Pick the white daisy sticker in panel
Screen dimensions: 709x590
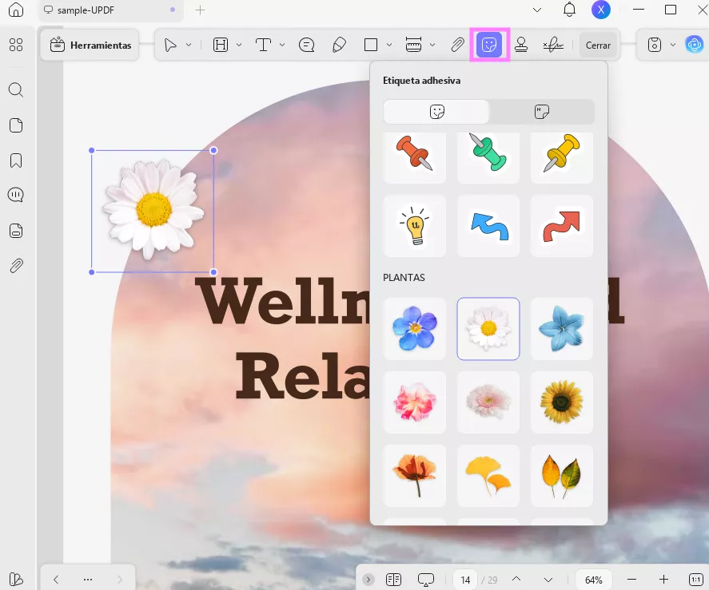click(x=488, y=329)
